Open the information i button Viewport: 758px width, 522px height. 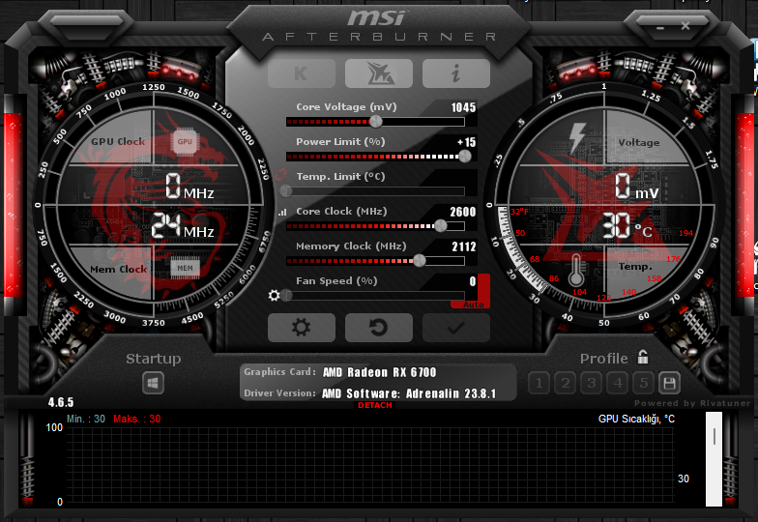[456, 73]
